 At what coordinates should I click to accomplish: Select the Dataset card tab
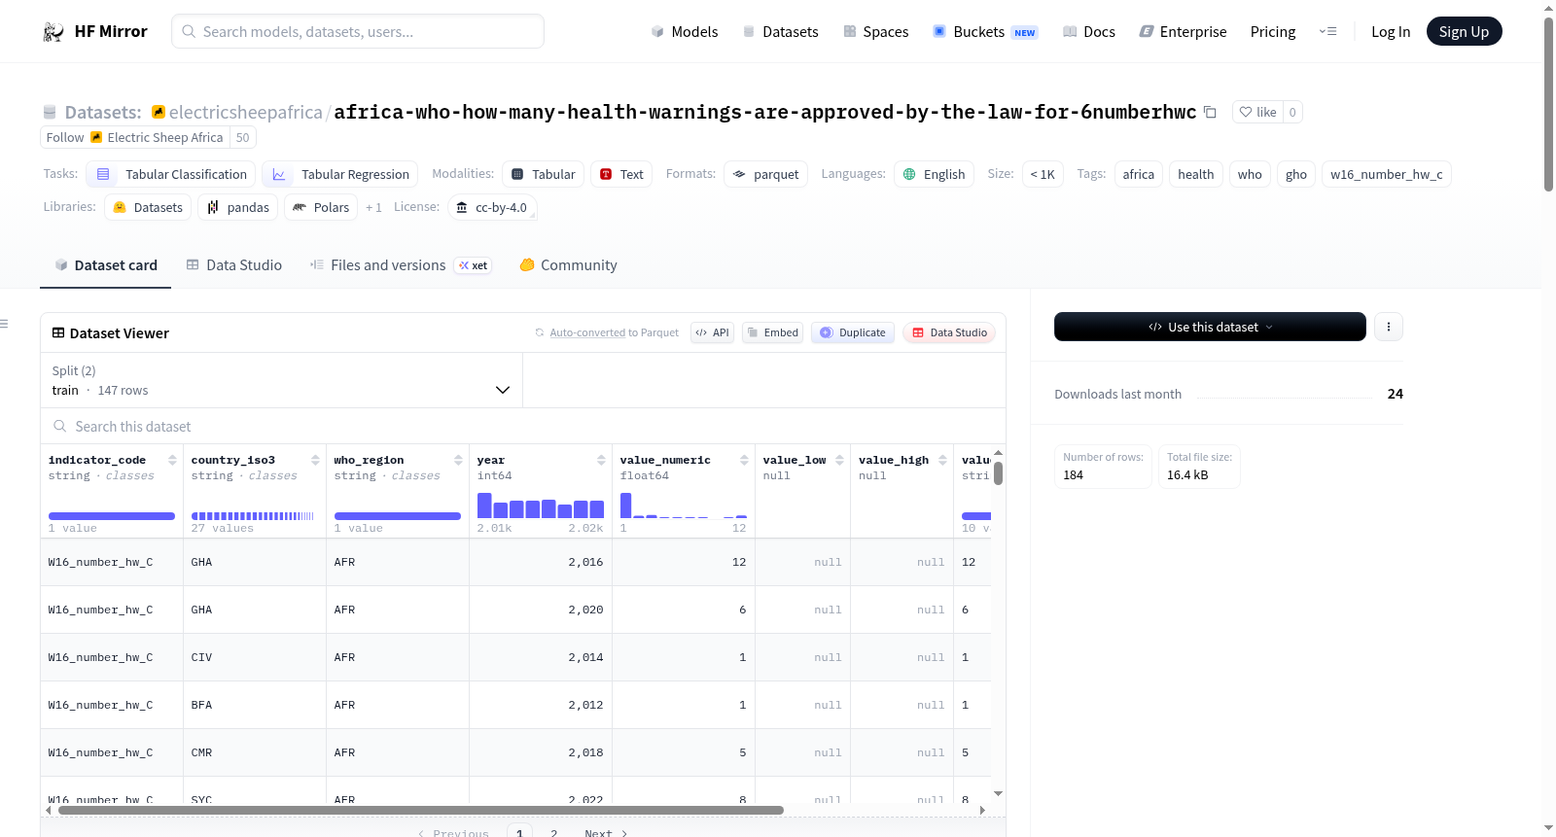click(105, 265)
